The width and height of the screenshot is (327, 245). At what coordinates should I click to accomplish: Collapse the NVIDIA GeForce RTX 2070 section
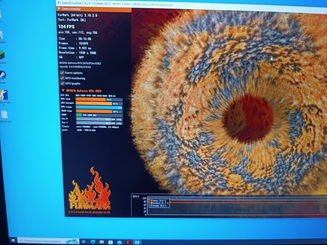click(63, 90)
